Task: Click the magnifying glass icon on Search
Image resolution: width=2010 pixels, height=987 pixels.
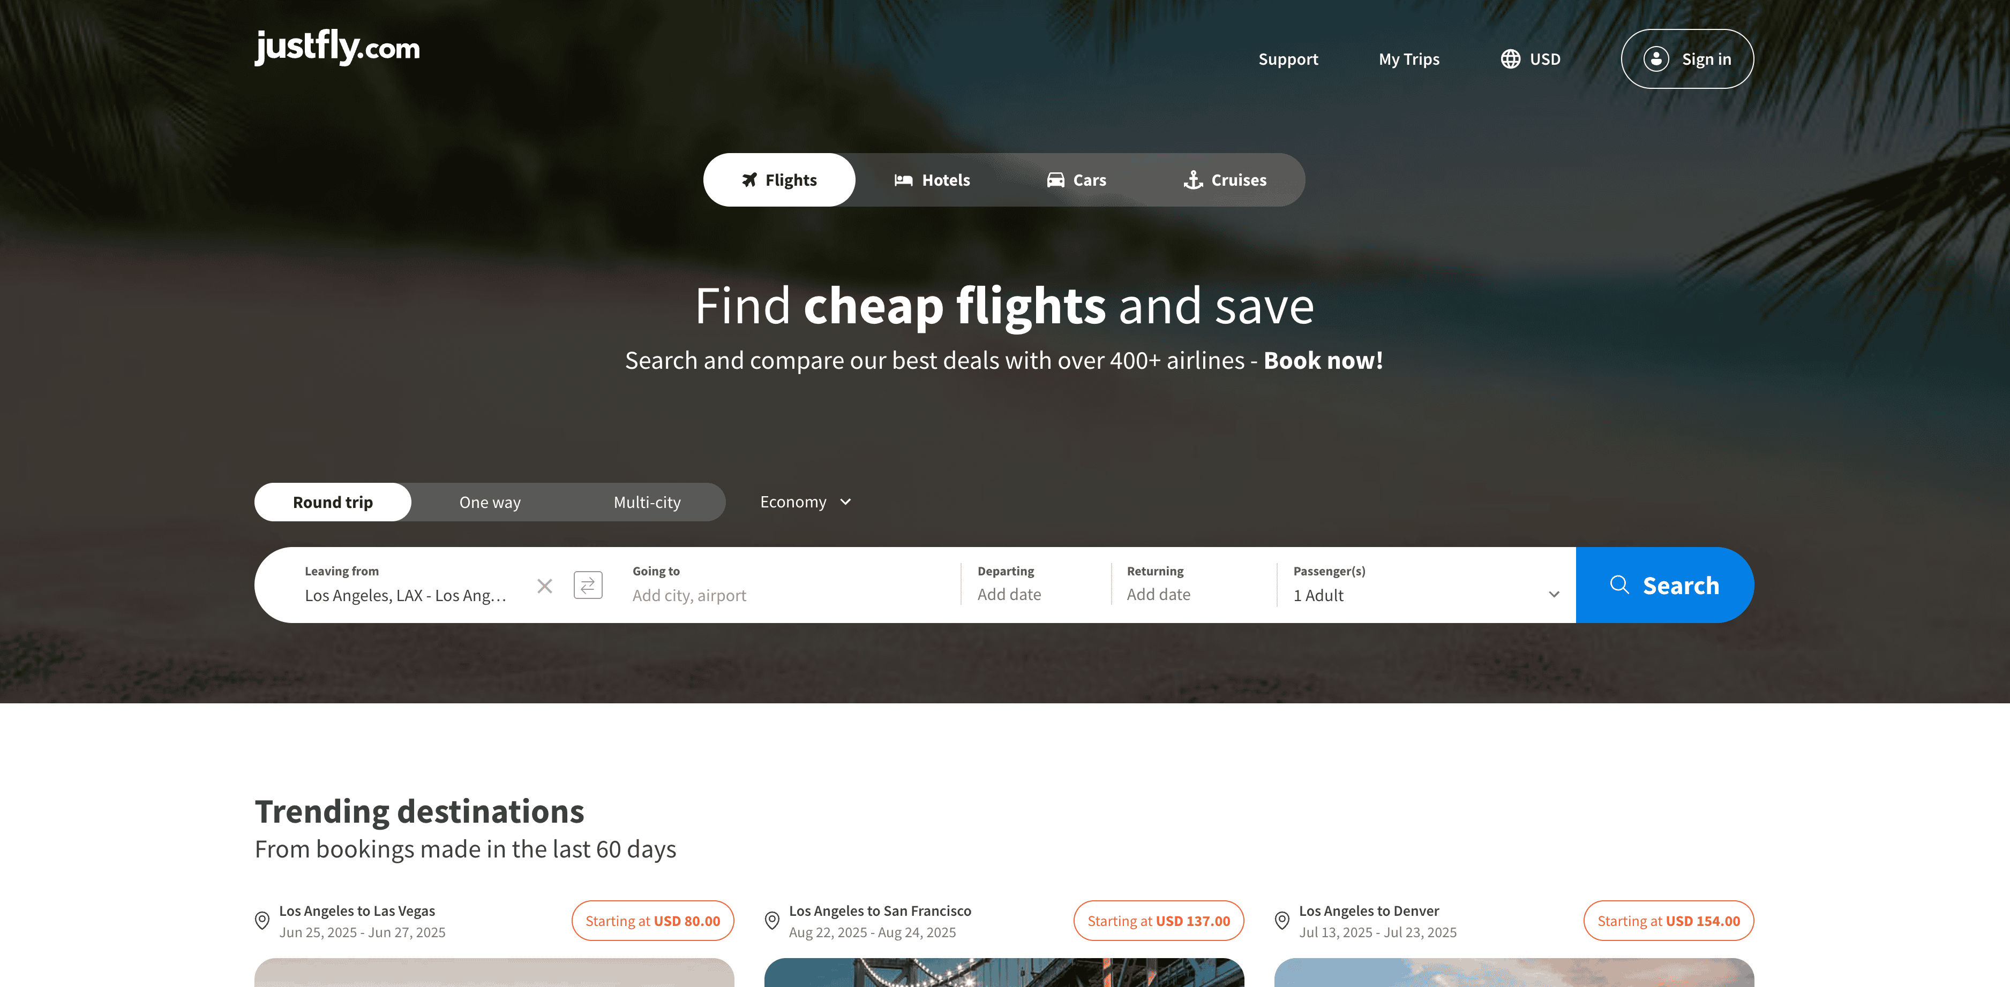Action: click(x=1620, y=584)
